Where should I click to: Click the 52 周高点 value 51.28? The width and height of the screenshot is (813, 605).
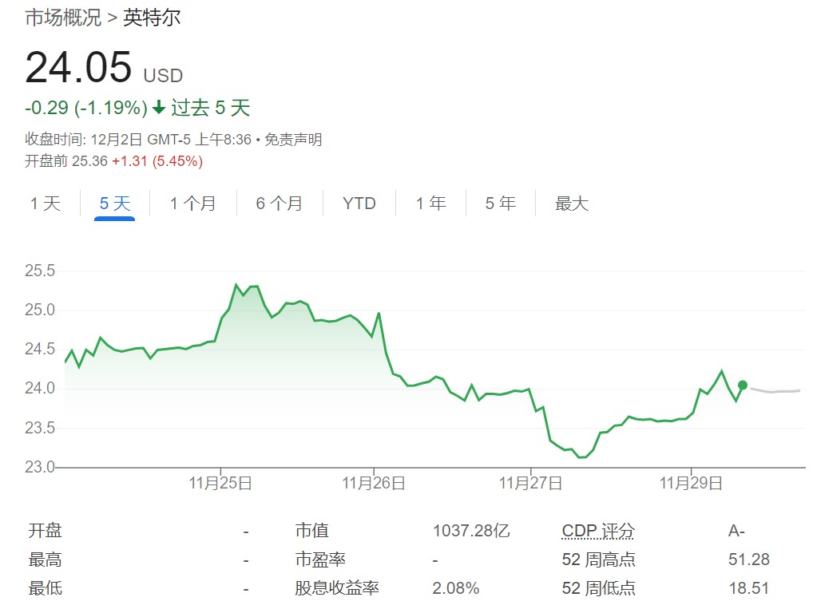748,560
